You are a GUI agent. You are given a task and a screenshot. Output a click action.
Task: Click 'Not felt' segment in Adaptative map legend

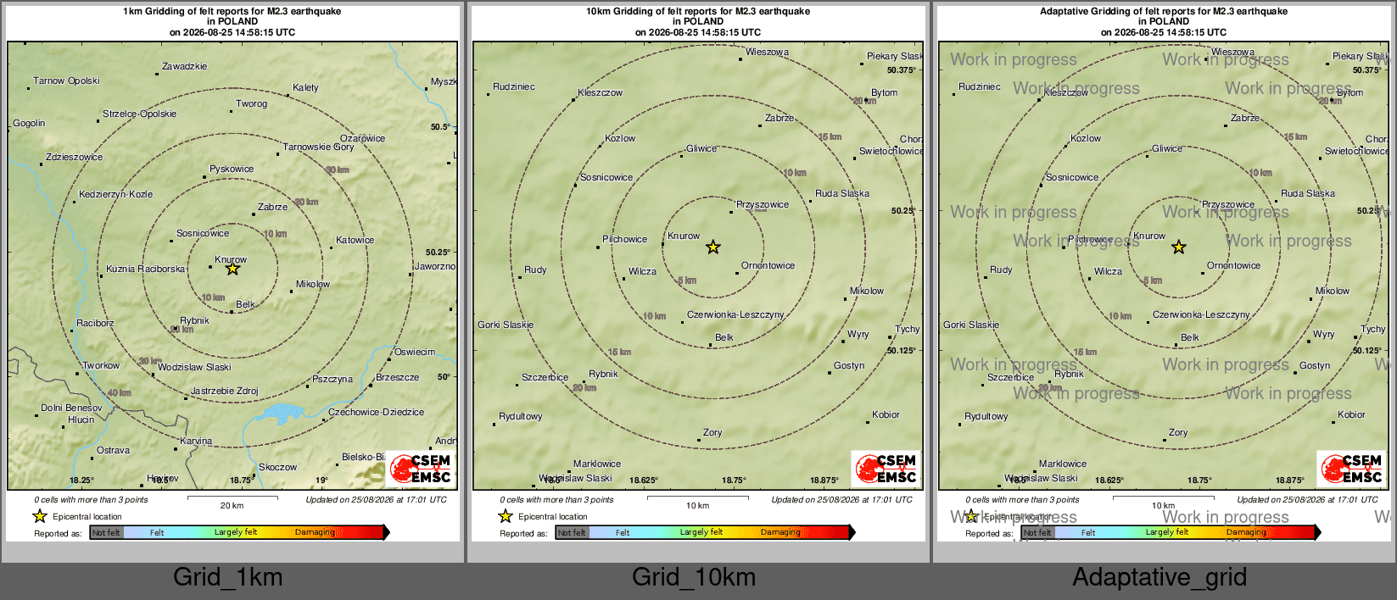[x=1037, y=532]
